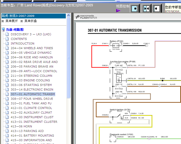Image resolution: width=181 pixels, height=144 pixels.
Task: Click page icon for 206—05 PARKING BRAKE
Action: click(x=7, y=67)
